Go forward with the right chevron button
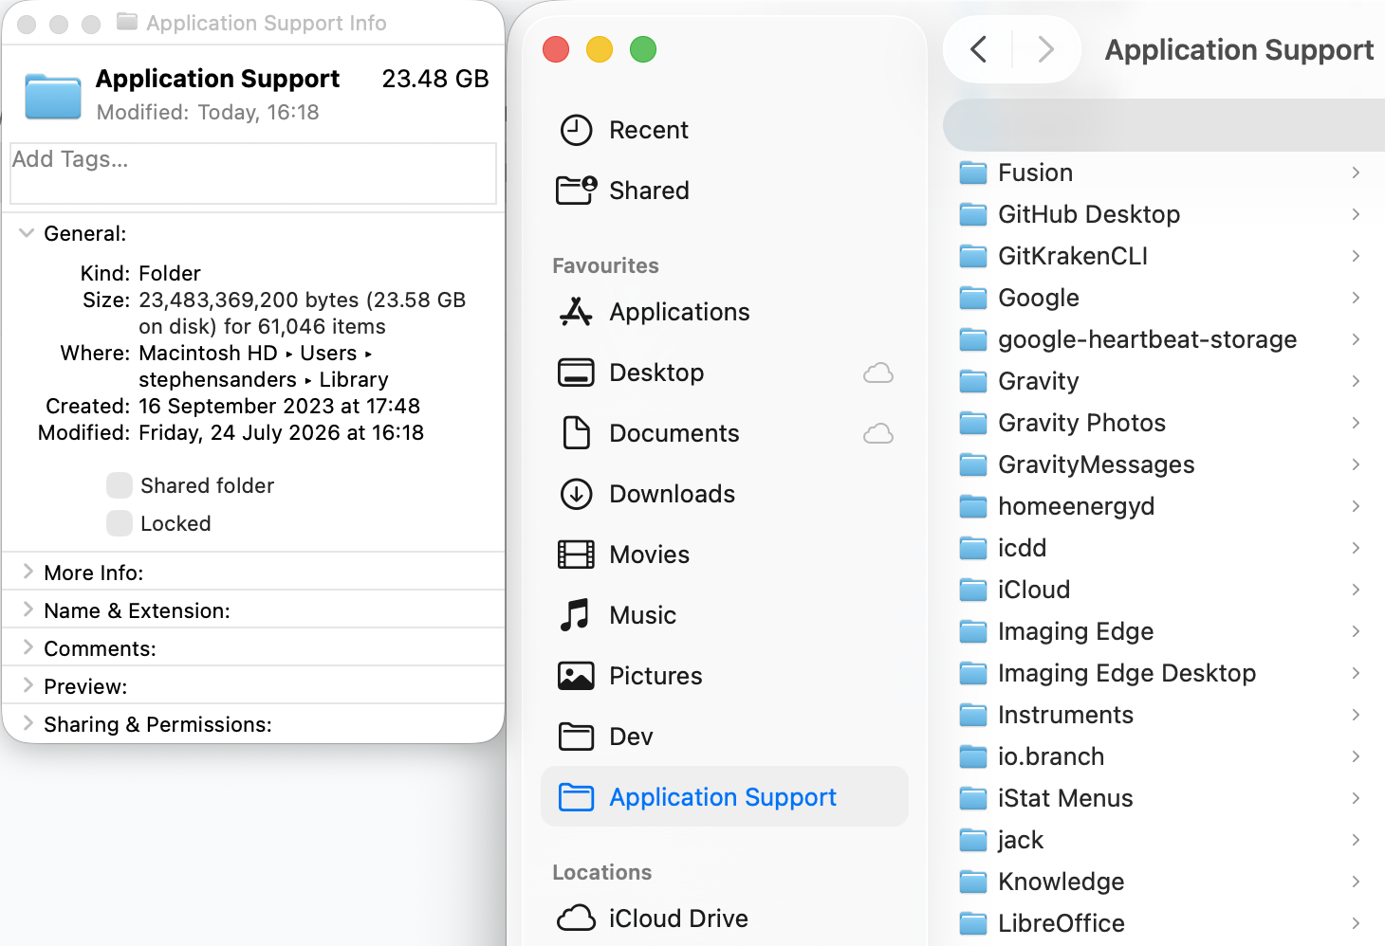 (1045, 49)
